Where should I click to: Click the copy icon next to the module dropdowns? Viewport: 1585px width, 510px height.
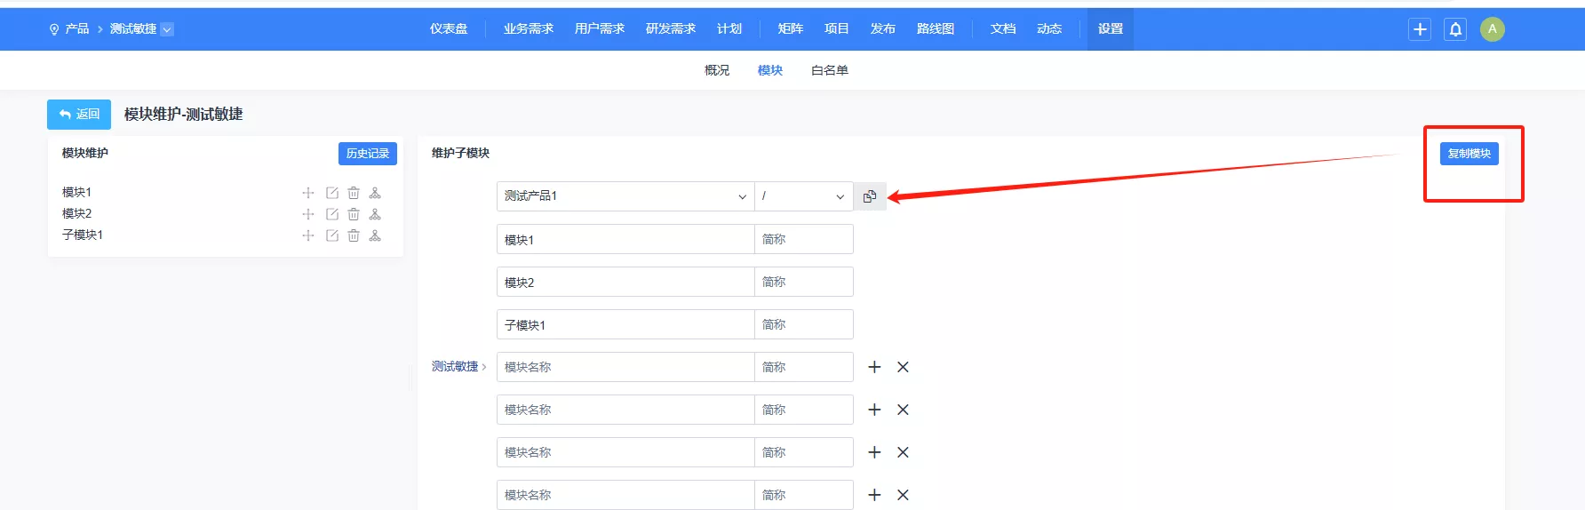(x=870, y=196)
